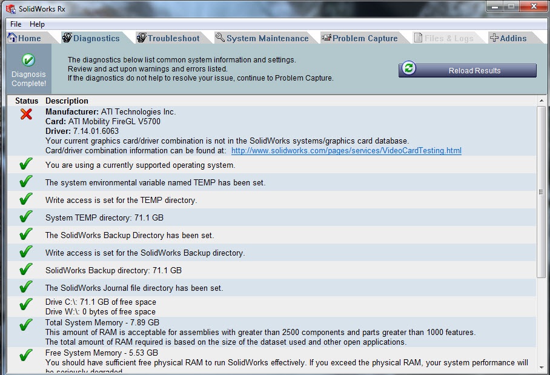Click the green refresh icon on Reload Results
The width and height of the screenshot is (550, 375).
tap(409, 68)
